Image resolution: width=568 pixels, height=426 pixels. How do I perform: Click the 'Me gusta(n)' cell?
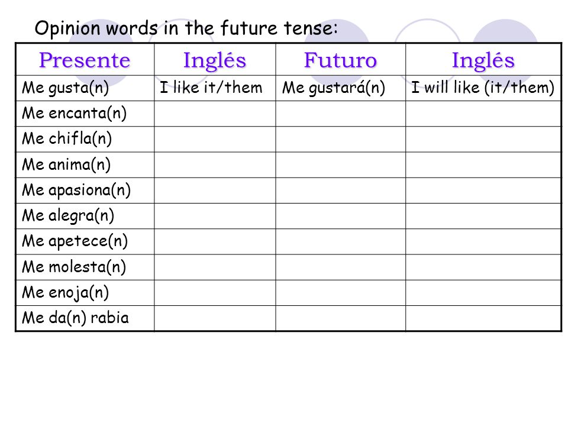pyautogui.click(x=85, y=88)
